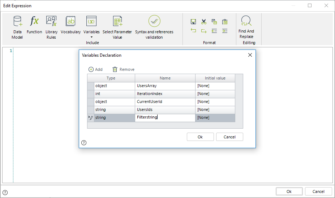
Task: Click initial value of IterationIndex row
Action: [215, 94]
